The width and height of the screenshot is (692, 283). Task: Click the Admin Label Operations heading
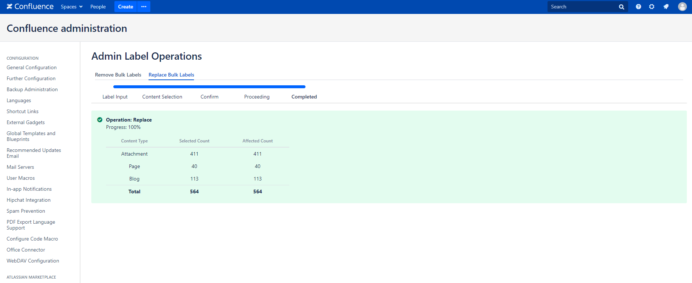pos(147,56)
